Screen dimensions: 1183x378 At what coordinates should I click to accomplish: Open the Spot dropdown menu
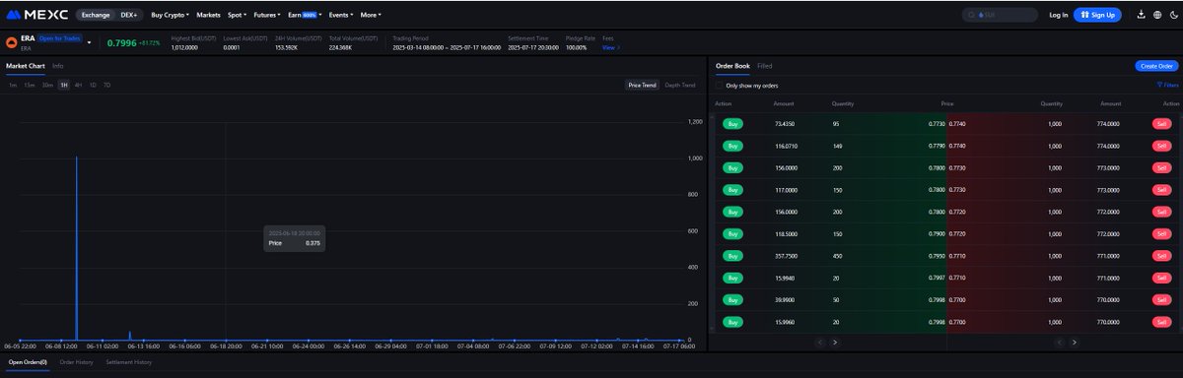pyautogui.click(x=237, y=15)
